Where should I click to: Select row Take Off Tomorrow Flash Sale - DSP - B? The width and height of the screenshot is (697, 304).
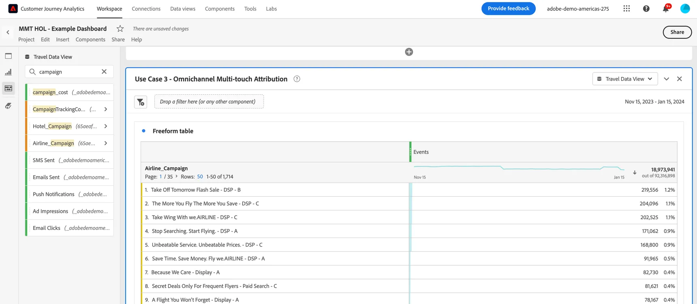pos(196,190)
